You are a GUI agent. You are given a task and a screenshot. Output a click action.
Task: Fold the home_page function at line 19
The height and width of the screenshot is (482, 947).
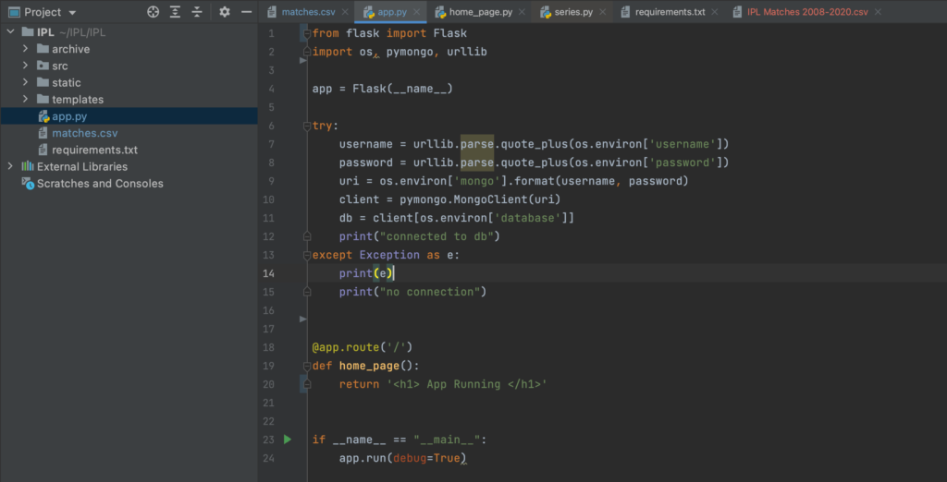coord(306,366)
